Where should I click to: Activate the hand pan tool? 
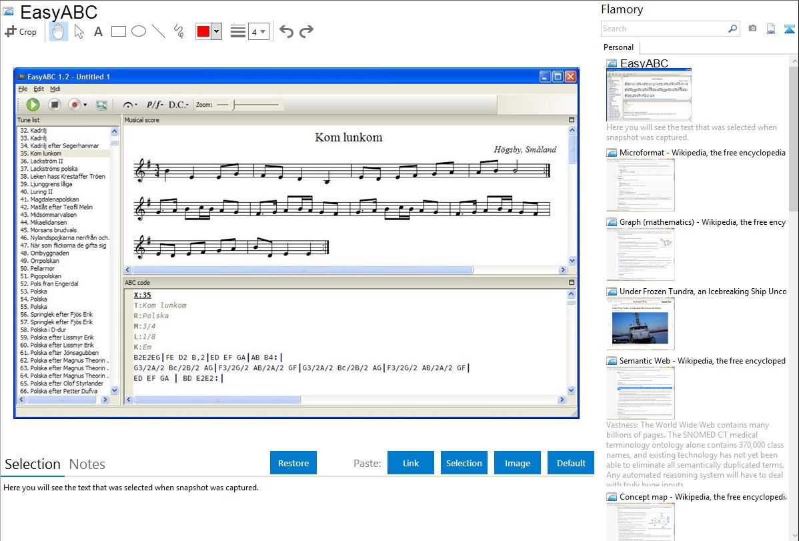[x=58, y=31]
